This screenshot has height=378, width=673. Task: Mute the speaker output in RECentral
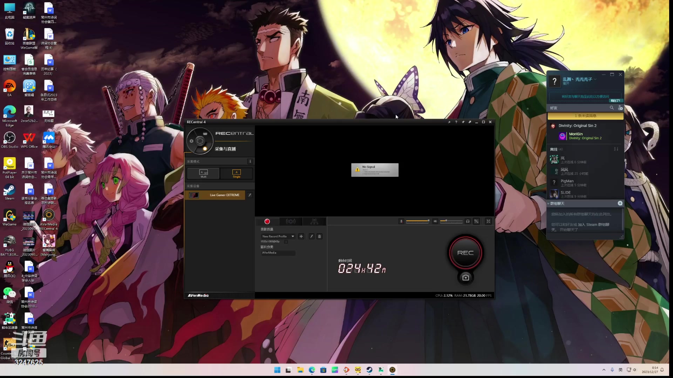coord(435,221)
